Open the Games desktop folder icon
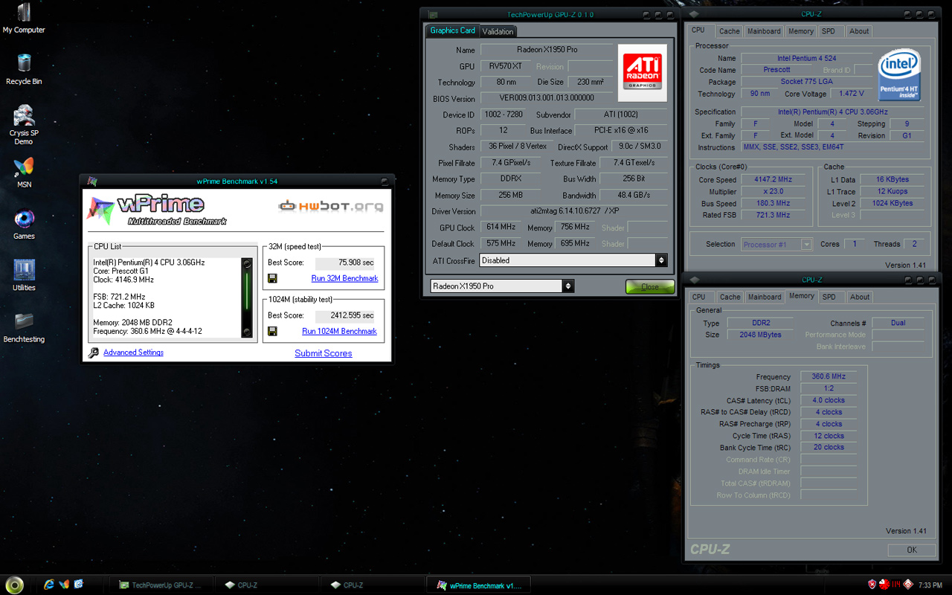This screenshot has width=952, height=595. click(x=24, y=224)
